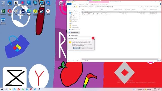Click This PC breadcrumb in address bar

(x=83, y=7)
